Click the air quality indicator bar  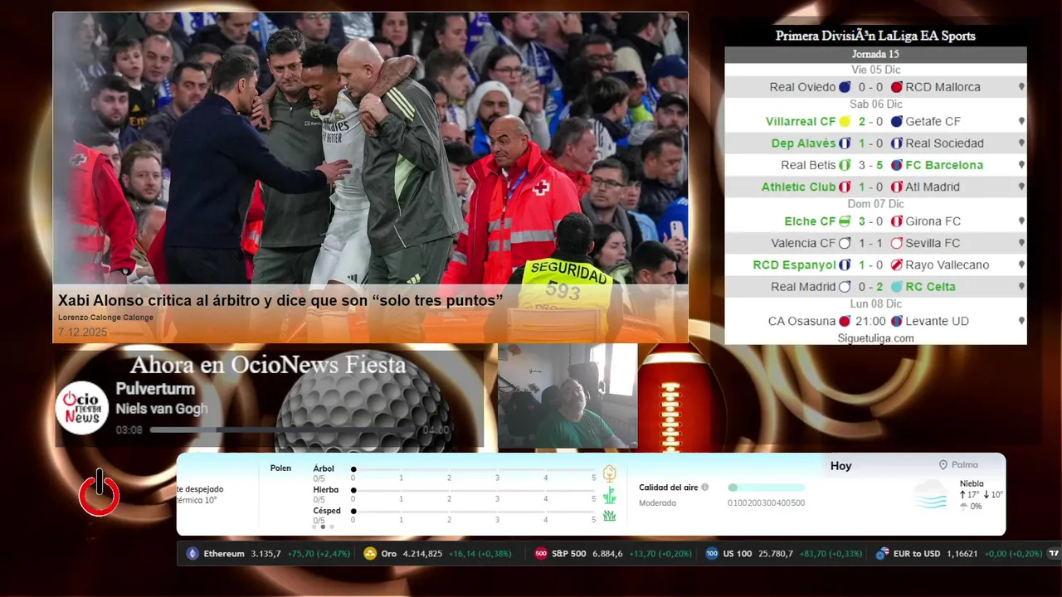point(766,488)
